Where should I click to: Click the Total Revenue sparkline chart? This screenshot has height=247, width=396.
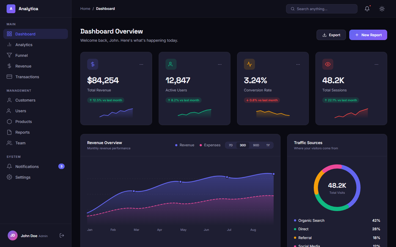pyautogui.click(x=116, y=113)
